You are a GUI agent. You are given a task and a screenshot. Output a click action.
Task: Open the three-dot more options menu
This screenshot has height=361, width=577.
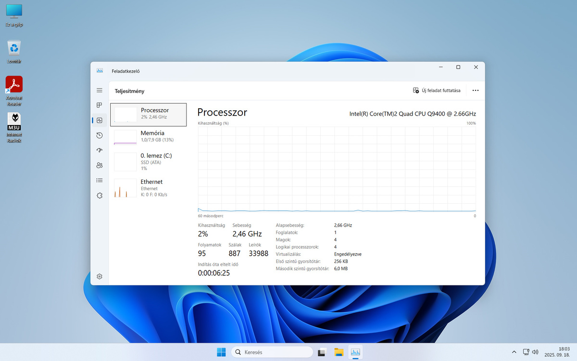pyautogui.click(x=476, y=90)
